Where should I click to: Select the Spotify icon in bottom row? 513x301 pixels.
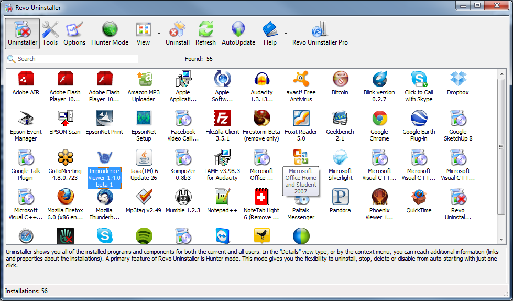144,236
